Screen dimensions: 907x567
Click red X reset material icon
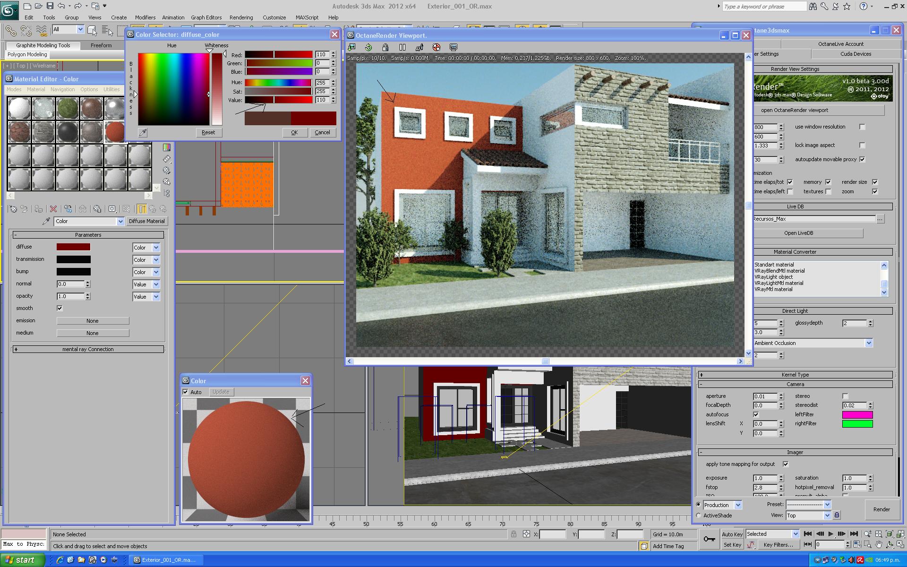point(53,209)
